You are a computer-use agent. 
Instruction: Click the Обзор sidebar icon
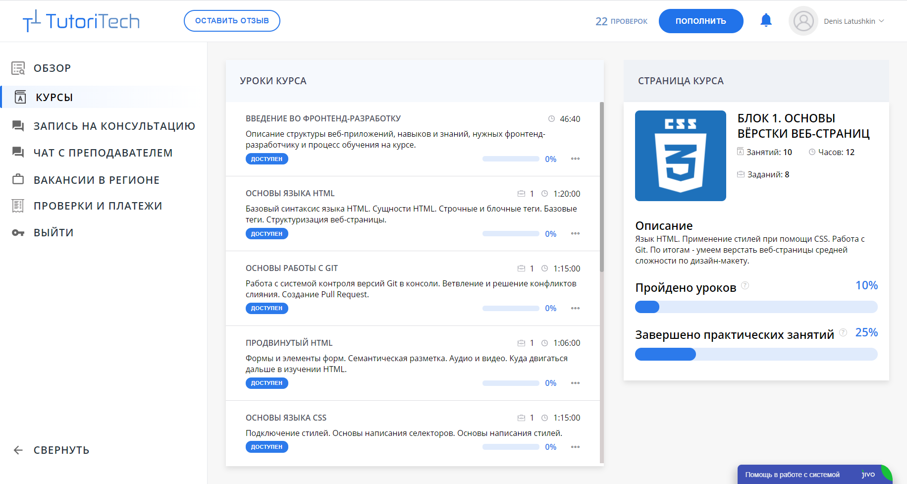point(18,68)
